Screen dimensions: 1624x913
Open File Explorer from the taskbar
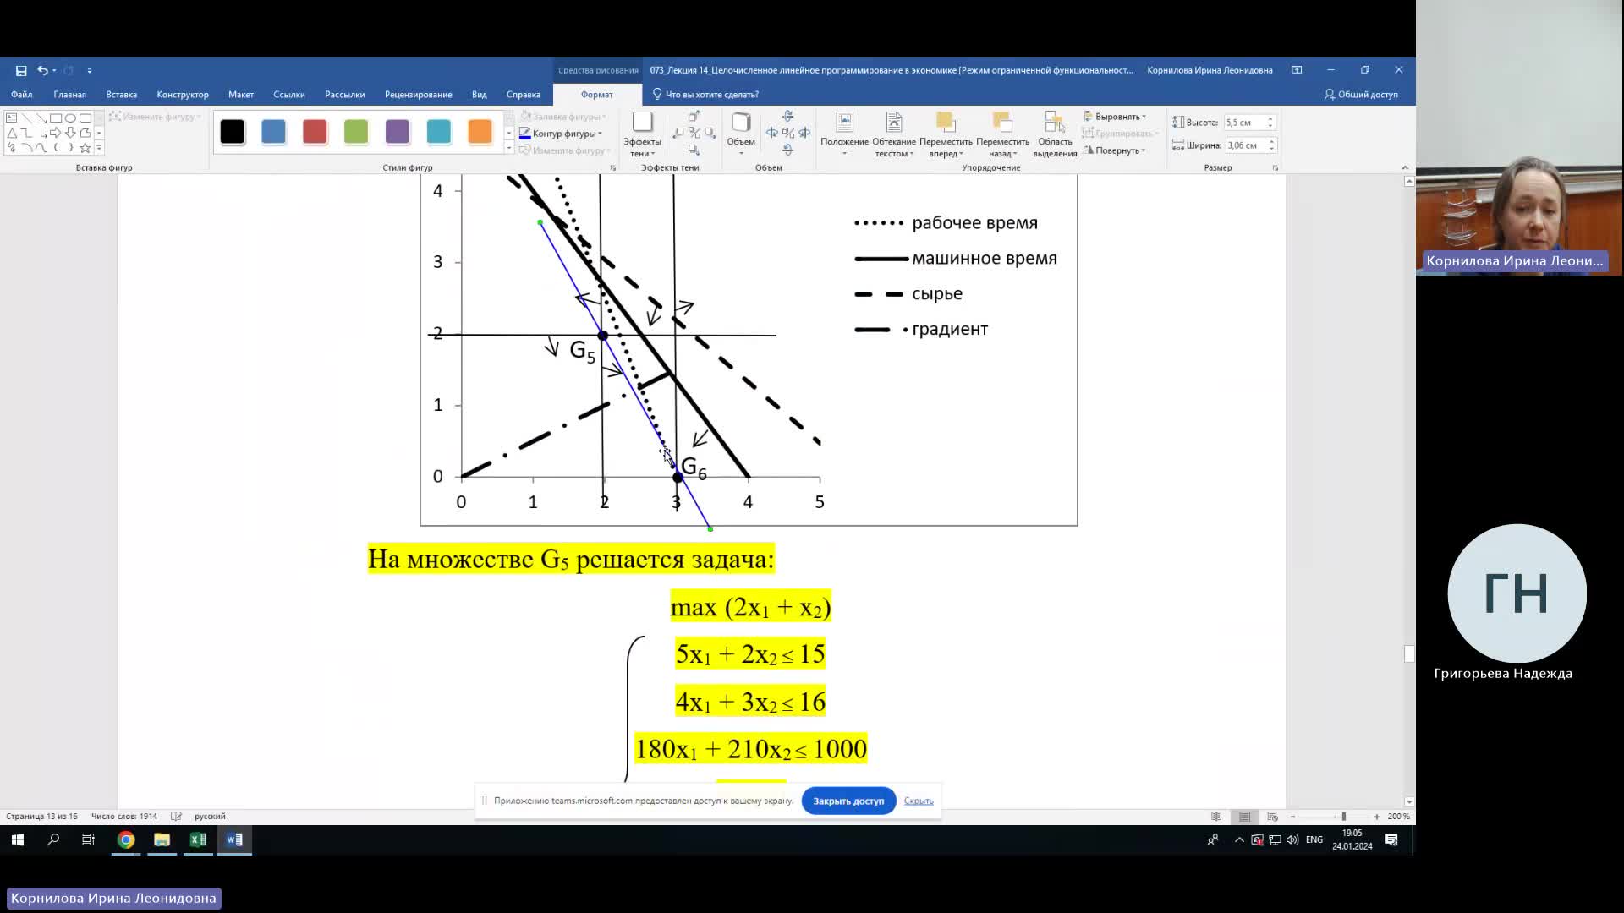tap(162, 839)
